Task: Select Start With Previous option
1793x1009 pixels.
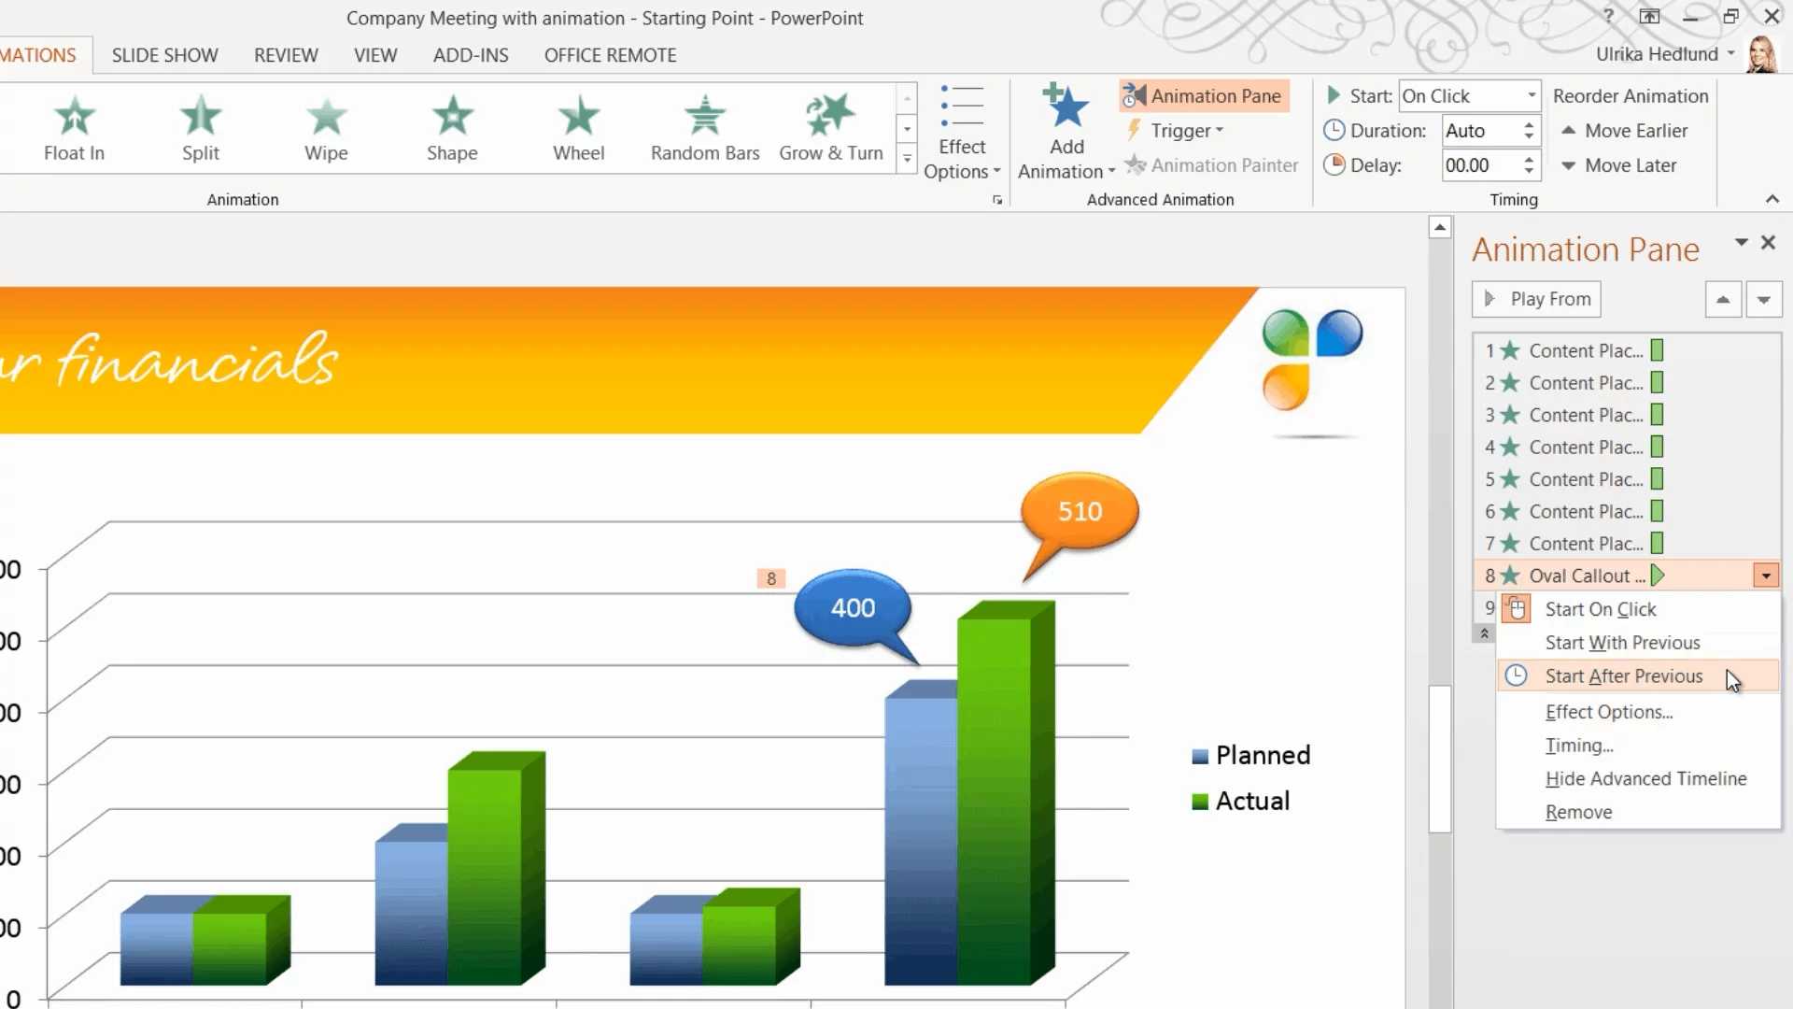Action: pyautogui.click(x=1622, y=643)
